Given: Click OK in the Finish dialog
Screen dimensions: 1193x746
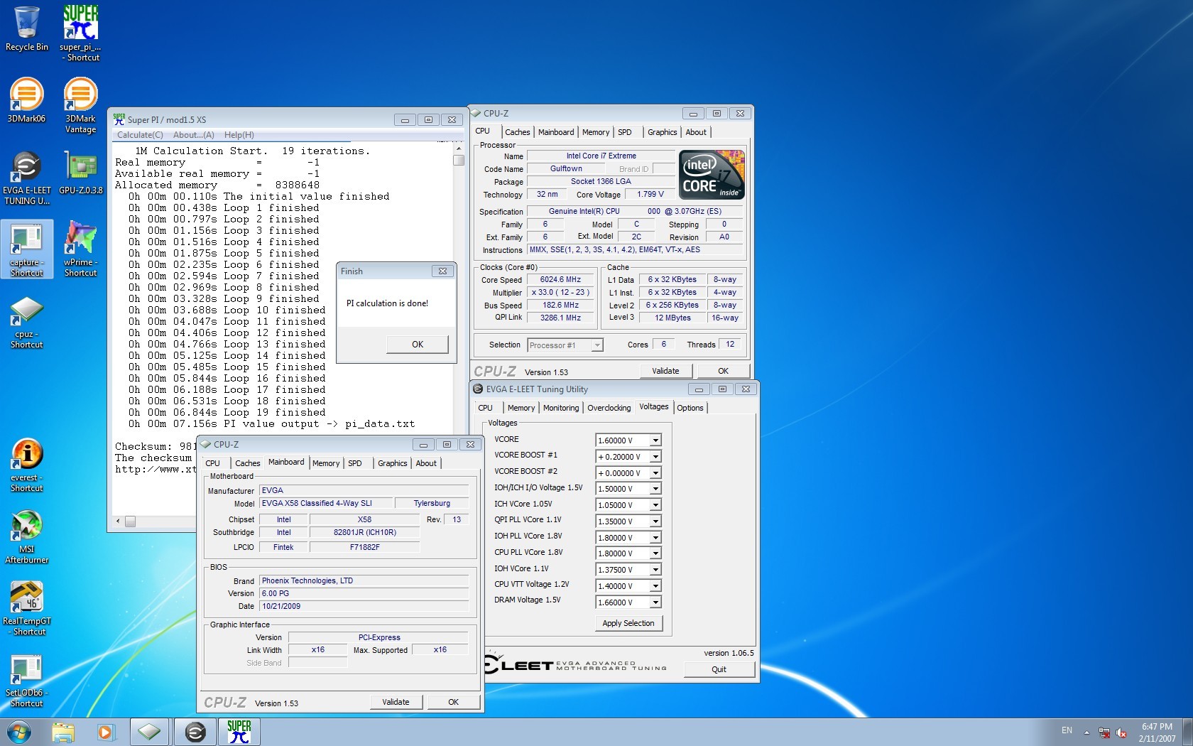Looking at the screenshot, I should click(x=418, y=345).
